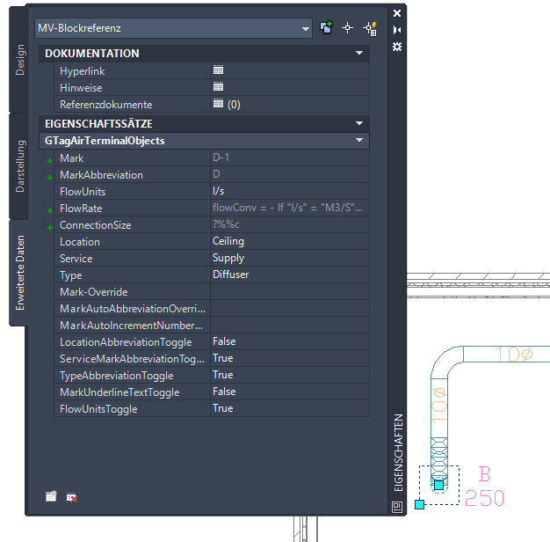
Task: Toggle MarkUnderlineTextToggle value False
Action: point(290,392)
